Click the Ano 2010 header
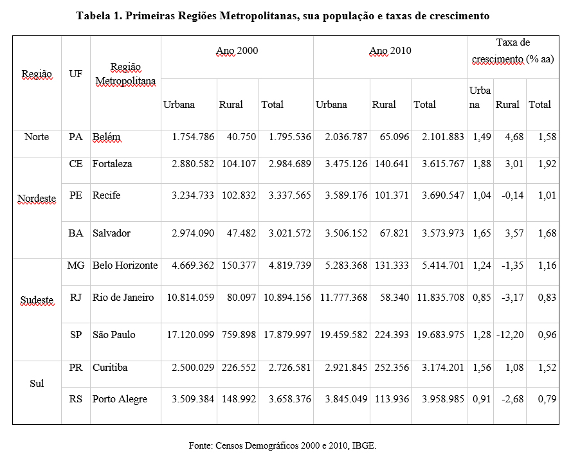 [x=390, y=51]
